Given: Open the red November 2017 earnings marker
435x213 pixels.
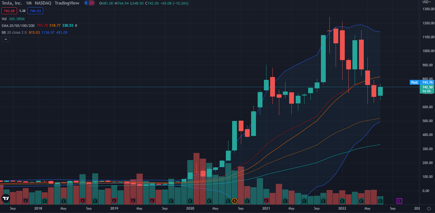Looking at the screenshot, I should (x=26, y=201).
